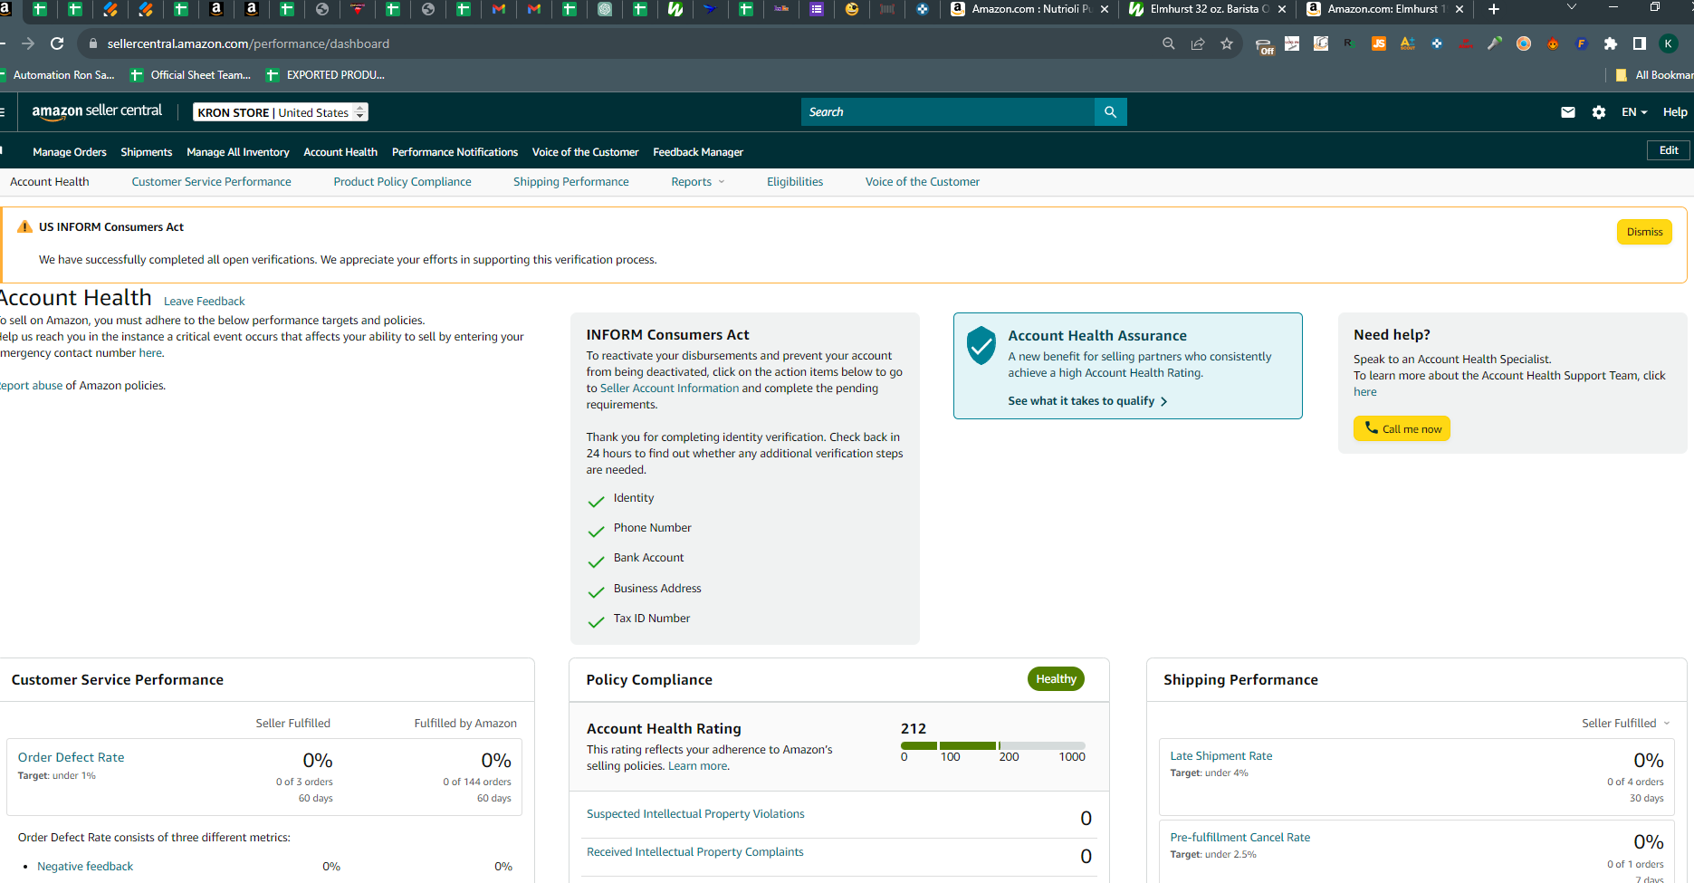Open Suspected Intellectual Property Violations
Image resolution: width=1694 pixels, height=883 pixels.
[x=695, y=814]
